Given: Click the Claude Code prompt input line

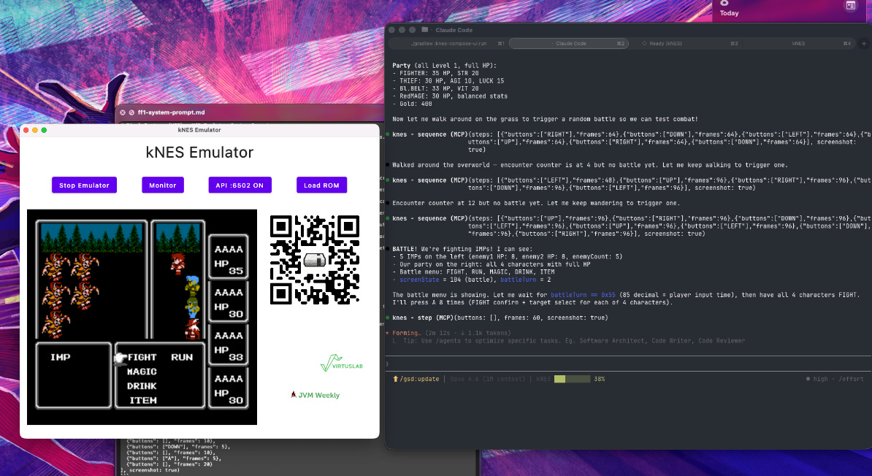Looking at the screenshot, I should coord(628,364).
